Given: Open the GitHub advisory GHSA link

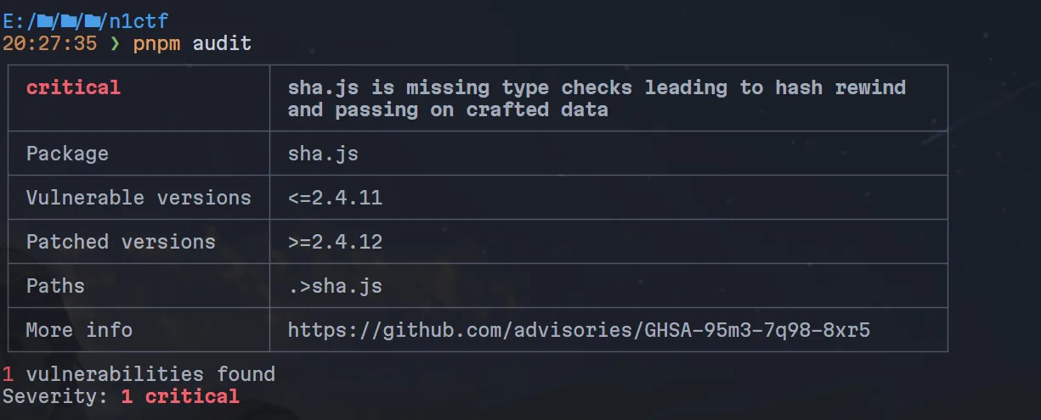Looking at the screenshot, I should pos(579,329).
